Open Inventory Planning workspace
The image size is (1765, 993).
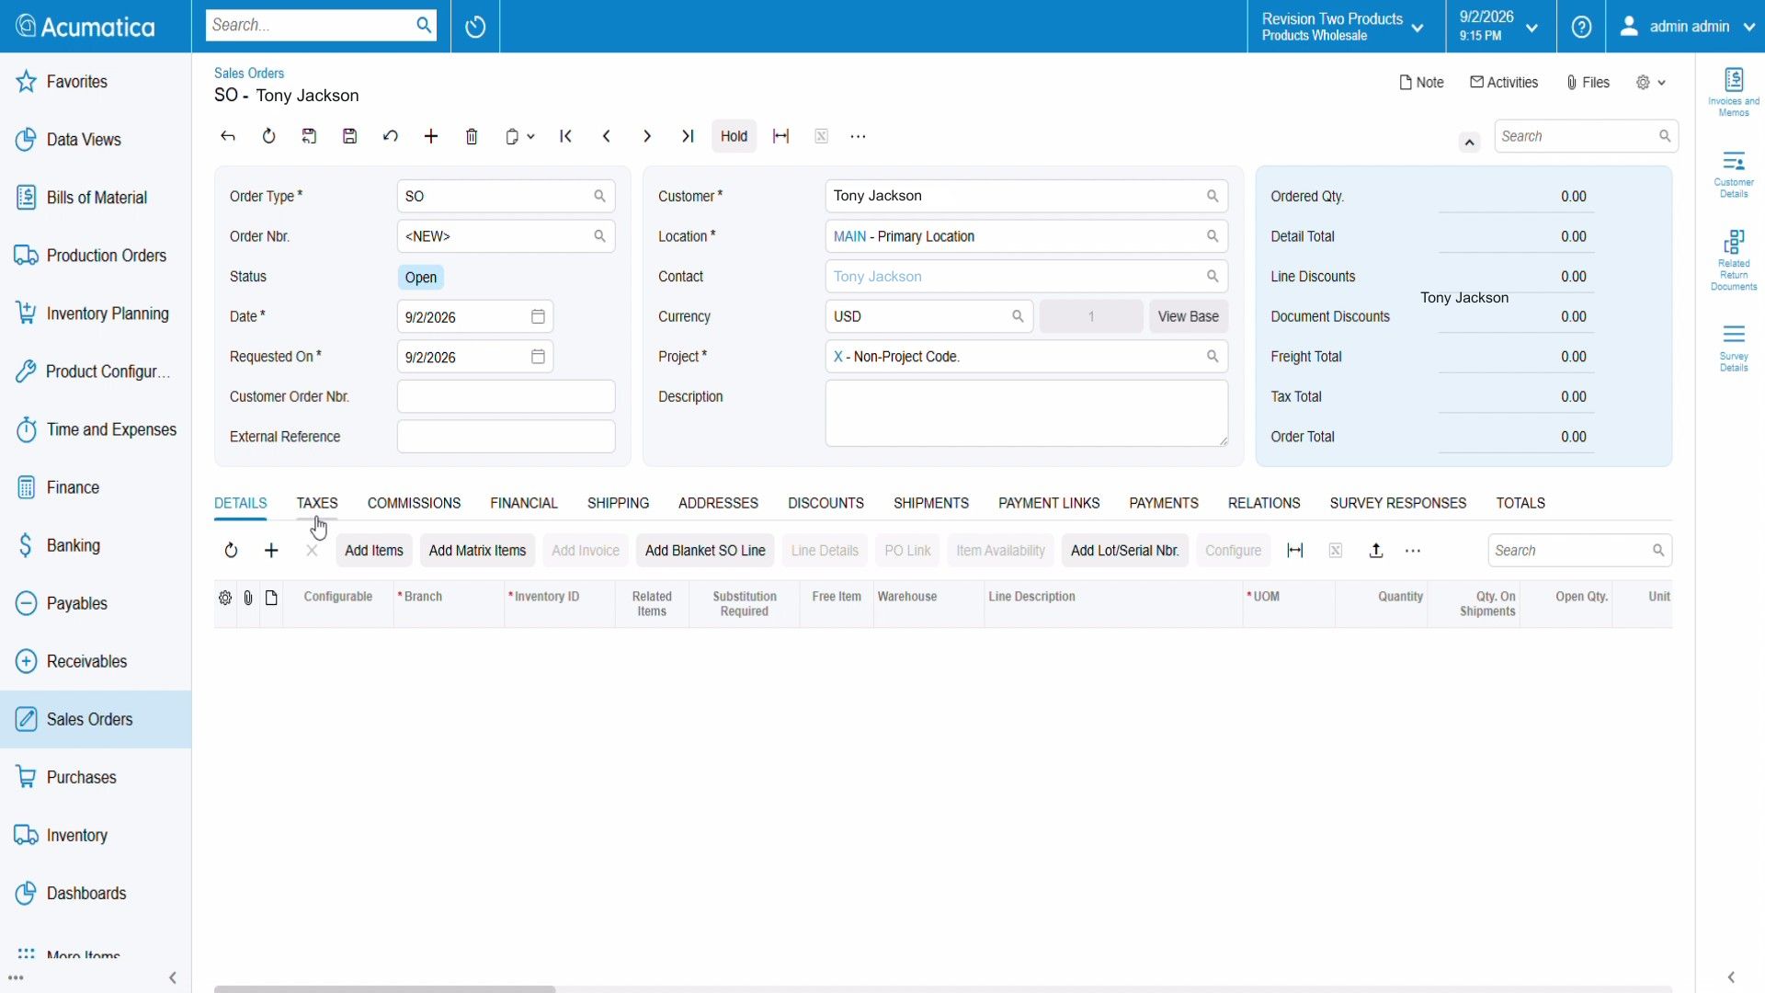96,314
